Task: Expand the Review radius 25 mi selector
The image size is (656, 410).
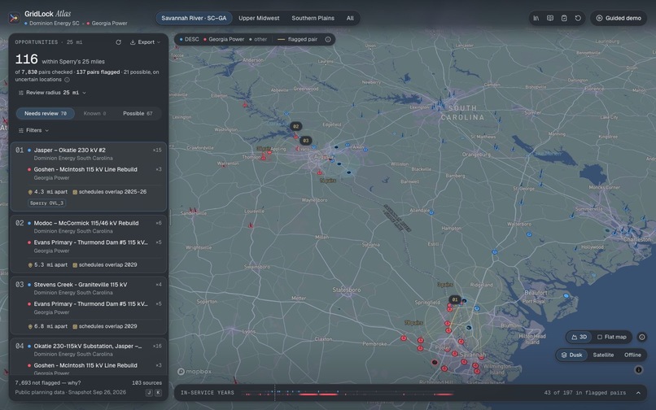Action: click(52, 93)
